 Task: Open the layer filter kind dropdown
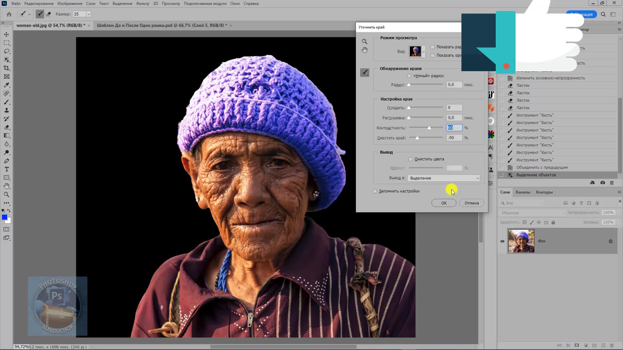pos(522,203)
